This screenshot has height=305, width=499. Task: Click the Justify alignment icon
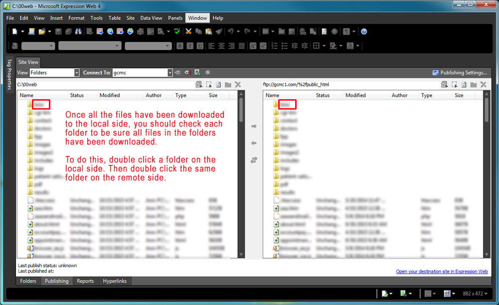point(242,46)
